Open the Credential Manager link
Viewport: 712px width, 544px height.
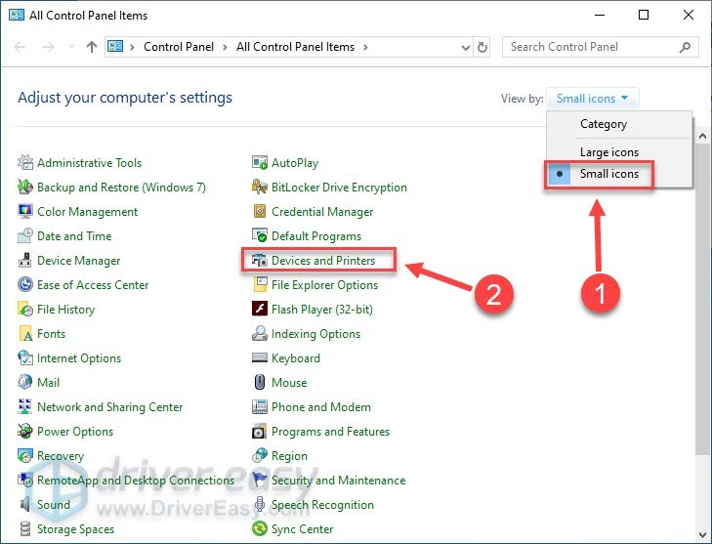point(322,212)
